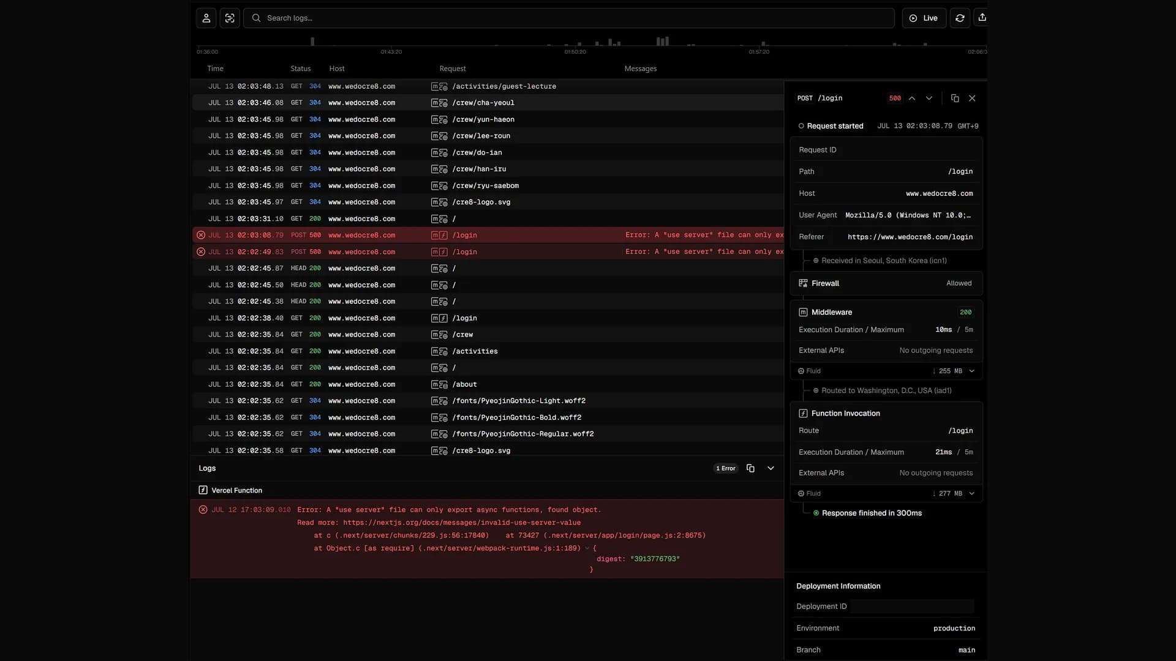Focus the Search logs input field
Image resolution: width=1176 pixels, height=661 pixels.
(569, 18)
